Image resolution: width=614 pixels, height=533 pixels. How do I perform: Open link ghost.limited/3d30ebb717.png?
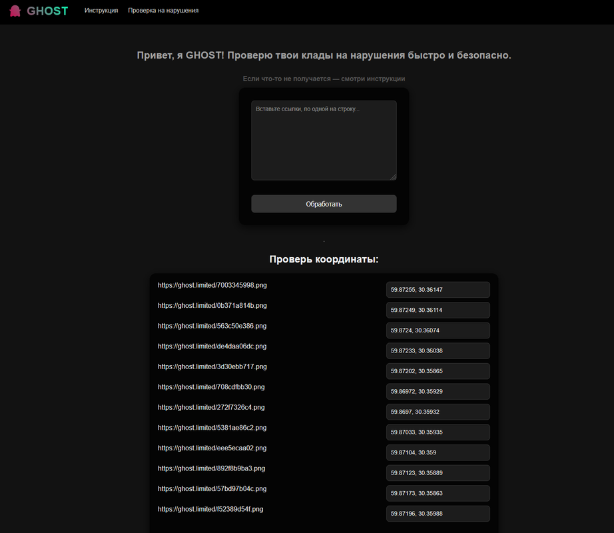[x=212, y=366]
